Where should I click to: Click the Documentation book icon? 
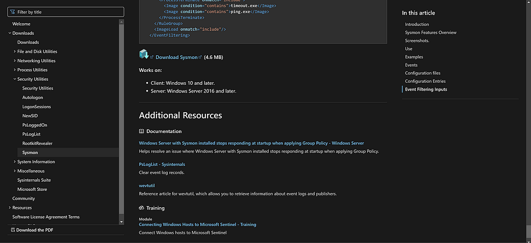pos(142,131)
